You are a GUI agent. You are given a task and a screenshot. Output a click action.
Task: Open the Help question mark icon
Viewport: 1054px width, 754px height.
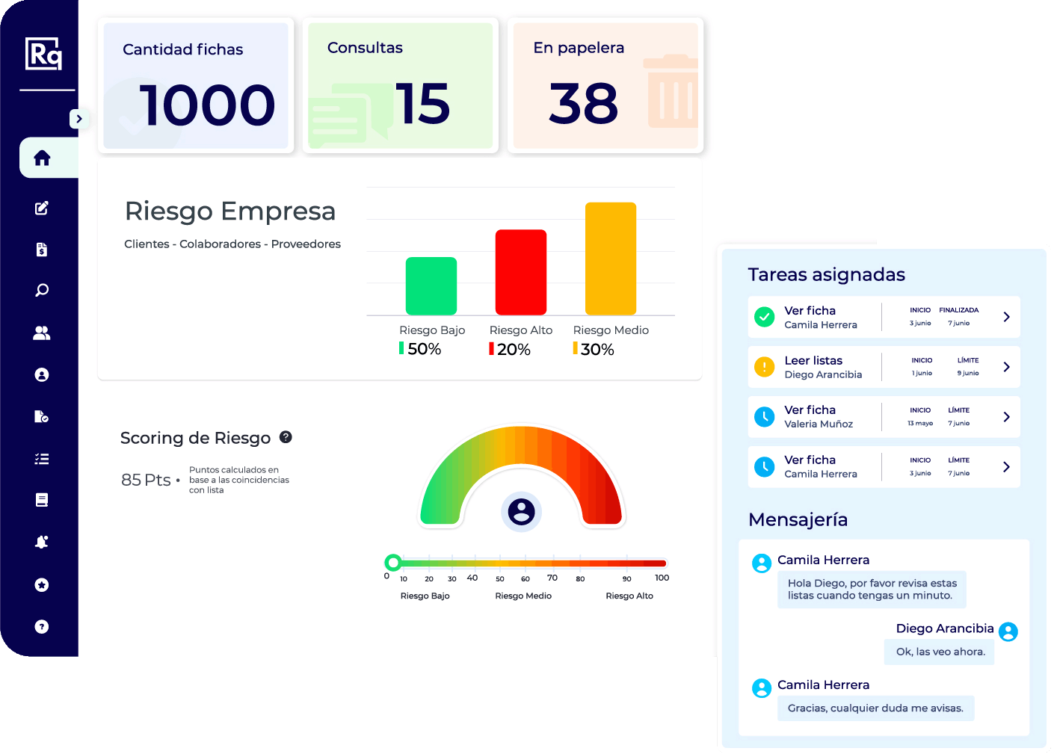(41, 626)
